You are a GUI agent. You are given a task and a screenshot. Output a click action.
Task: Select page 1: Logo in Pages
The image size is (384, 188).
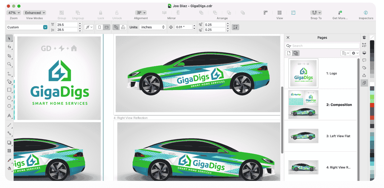point(320,74)
